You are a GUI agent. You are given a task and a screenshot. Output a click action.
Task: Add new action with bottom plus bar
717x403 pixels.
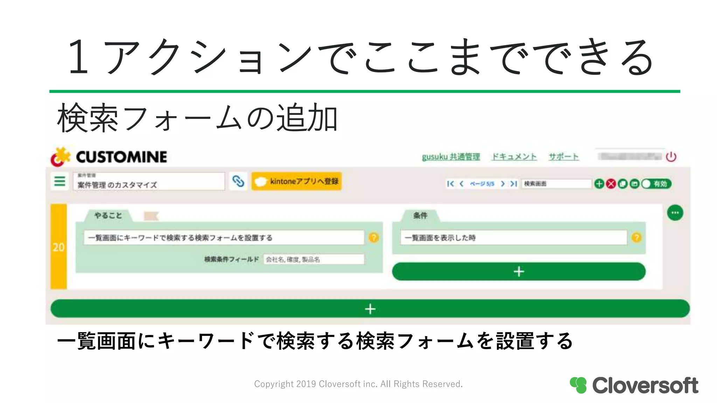tap(370, 309)
